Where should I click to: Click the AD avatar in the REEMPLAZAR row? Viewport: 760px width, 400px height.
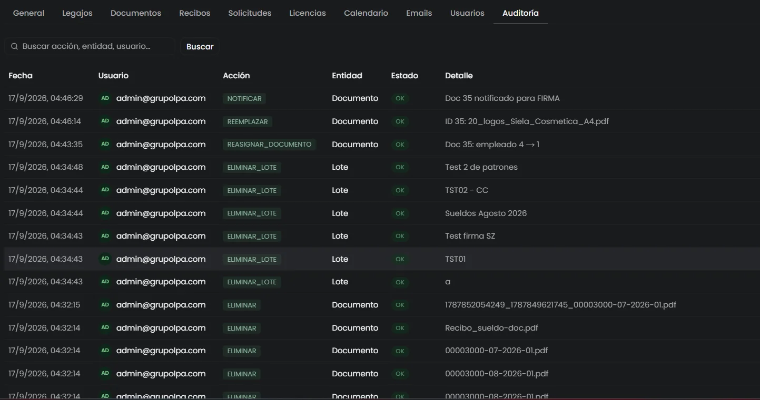105,121
